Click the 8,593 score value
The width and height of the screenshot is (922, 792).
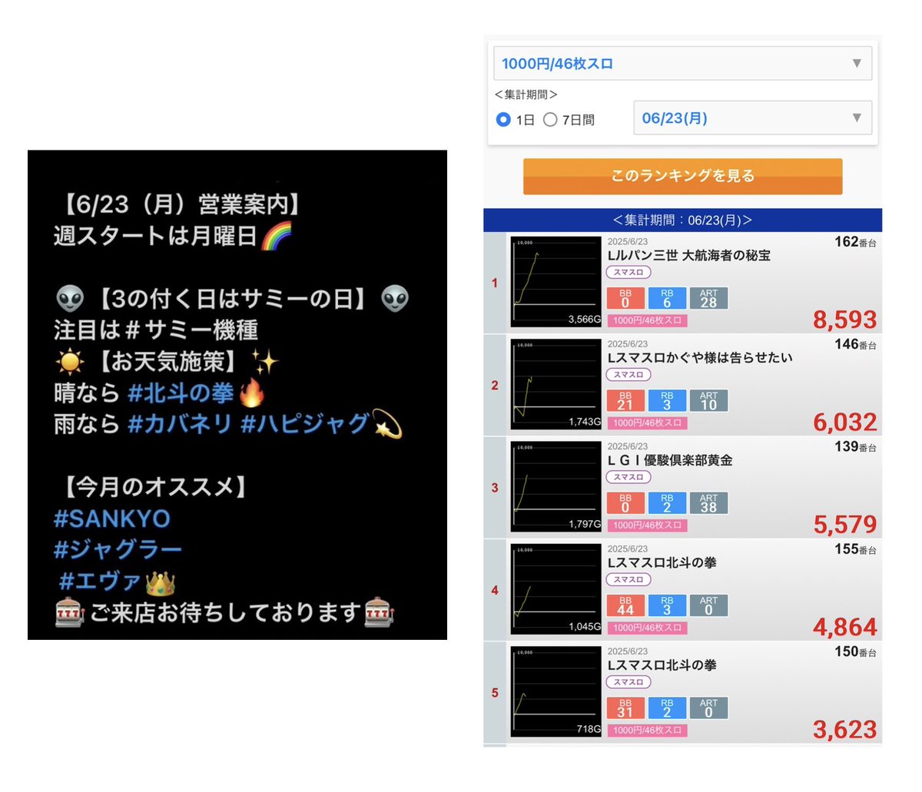pyautogui.click(x=845, y=320)
